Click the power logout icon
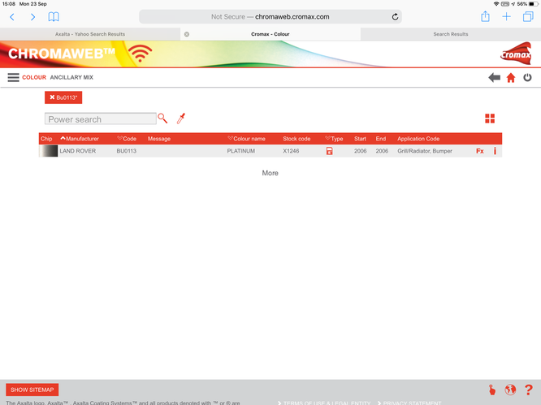 click(527, 78)
